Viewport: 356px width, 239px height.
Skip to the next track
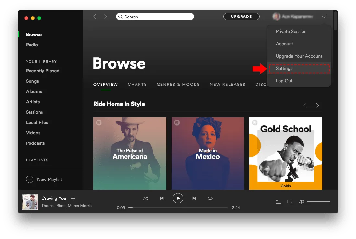click(x=194, y=198)
